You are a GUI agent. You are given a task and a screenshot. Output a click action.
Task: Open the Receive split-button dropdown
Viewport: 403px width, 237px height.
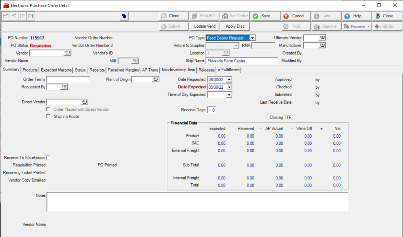(x=369, y=26)
